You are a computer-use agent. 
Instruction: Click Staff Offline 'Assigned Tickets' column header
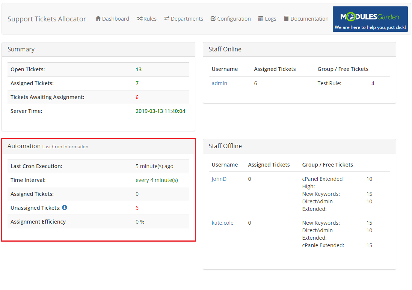(x=269, y=165)
